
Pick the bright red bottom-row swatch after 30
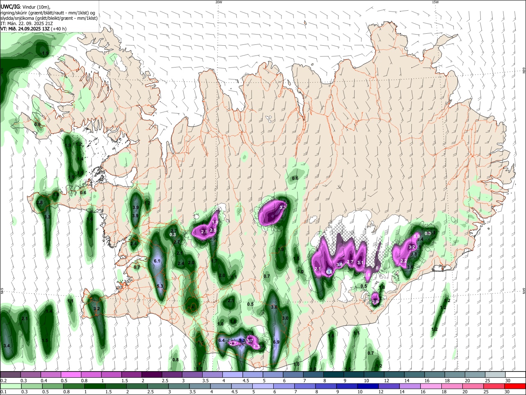coord(515,386)
